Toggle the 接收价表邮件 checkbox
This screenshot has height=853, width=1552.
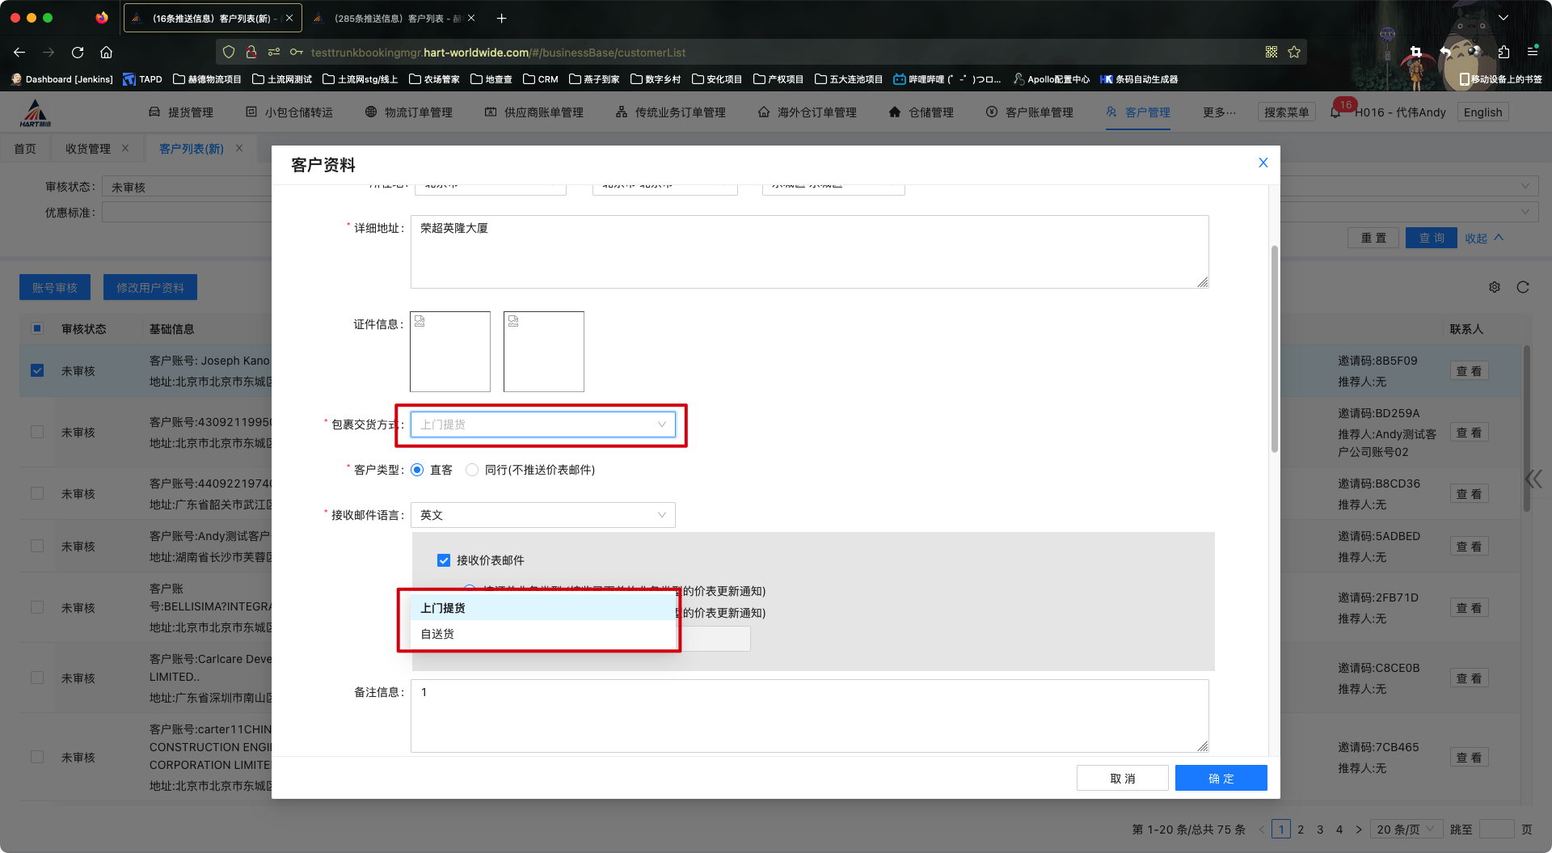[x=444, y=560]
